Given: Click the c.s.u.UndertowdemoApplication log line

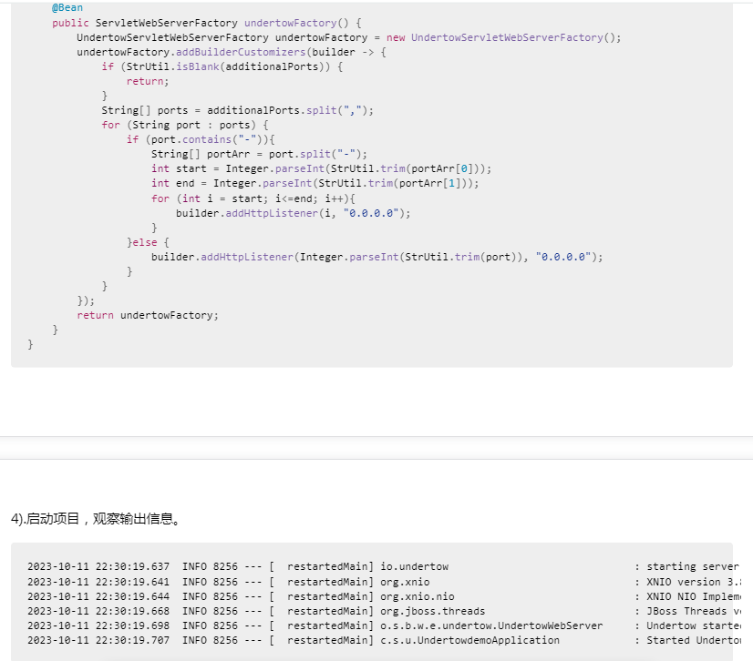Looking at the screenshot, I should 469,640.
